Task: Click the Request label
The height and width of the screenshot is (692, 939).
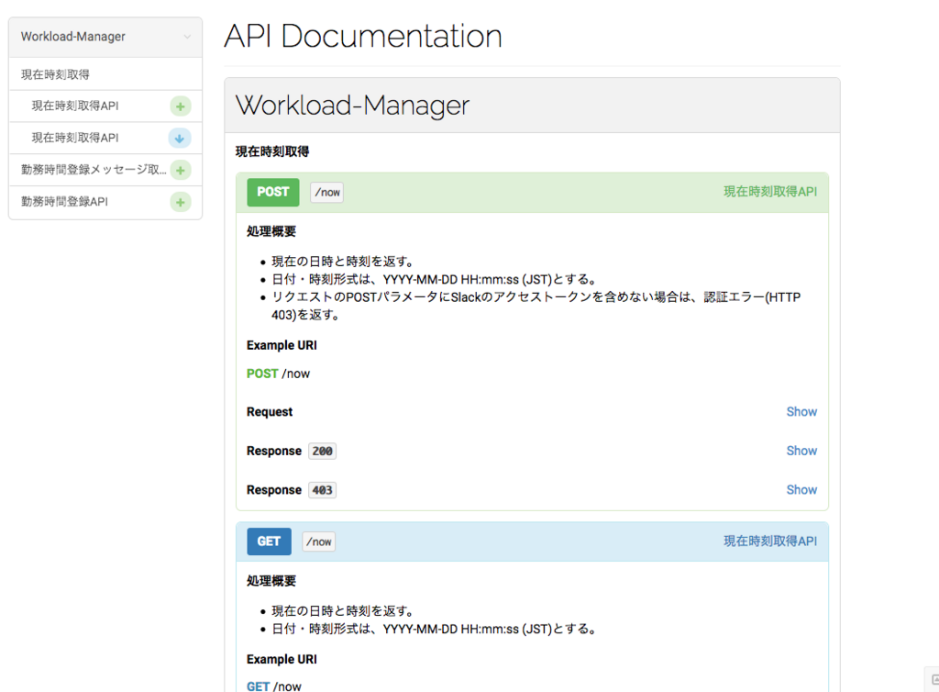Action: click(x=270, y=411)
